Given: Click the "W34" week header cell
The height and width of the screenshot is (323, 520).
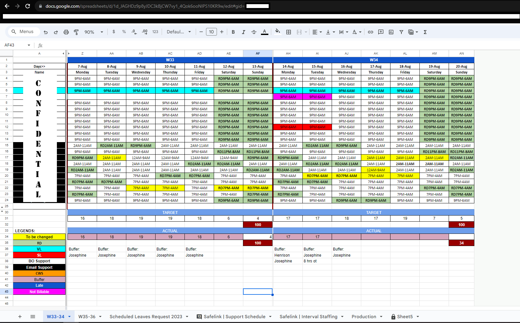Looking at the screenshot, I should pyautogui.click(x=374, y=60).
